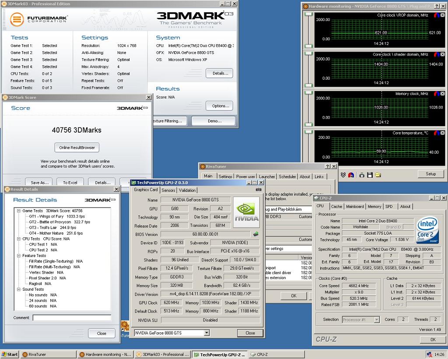Image resolution: width=448 pixels, height=359 pixels.
Task: Remove the Core temperature graph via X
Action: coord(442,133)
